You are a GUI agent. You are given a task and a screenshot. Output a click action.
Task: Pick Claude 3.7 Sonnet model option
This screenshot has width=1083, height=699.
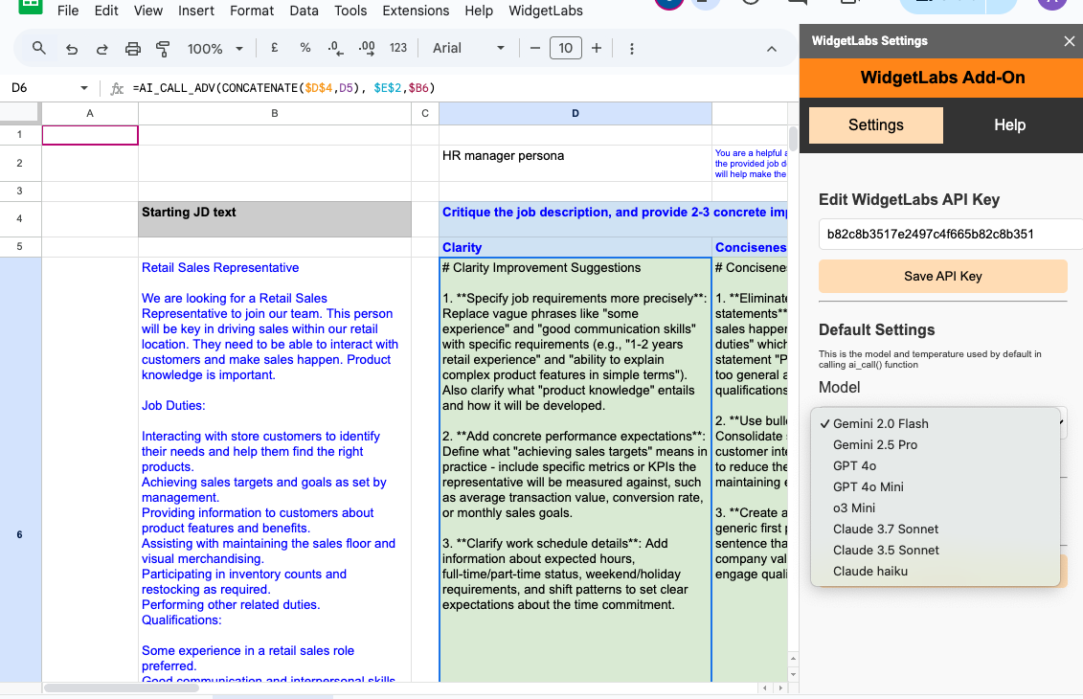[x=936, y=530]
